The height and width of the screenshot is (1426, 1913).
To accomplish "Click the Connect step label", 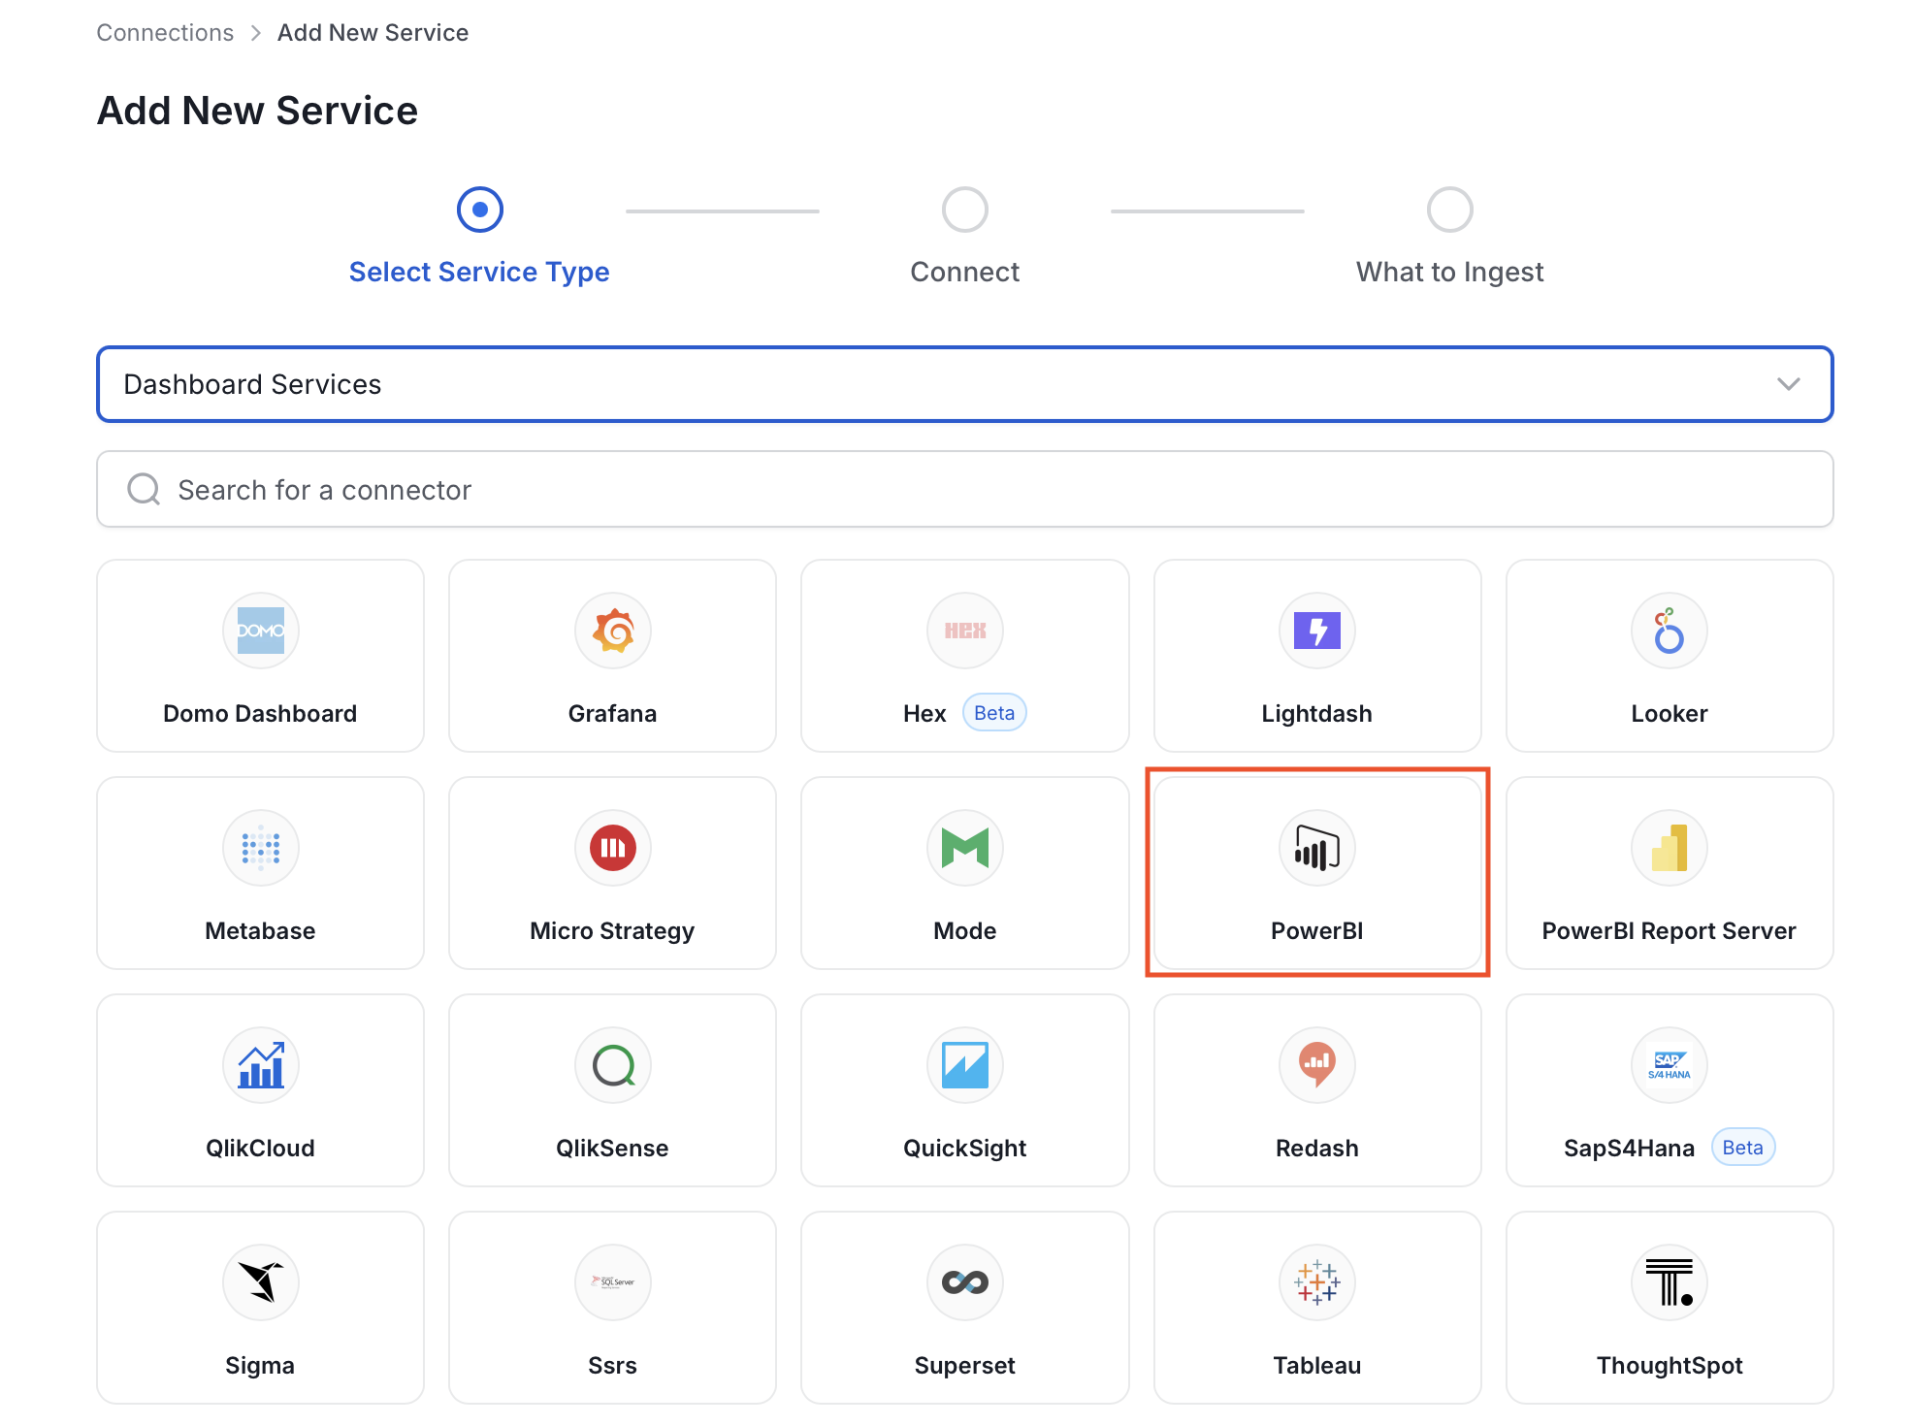I will coord(964,272).
